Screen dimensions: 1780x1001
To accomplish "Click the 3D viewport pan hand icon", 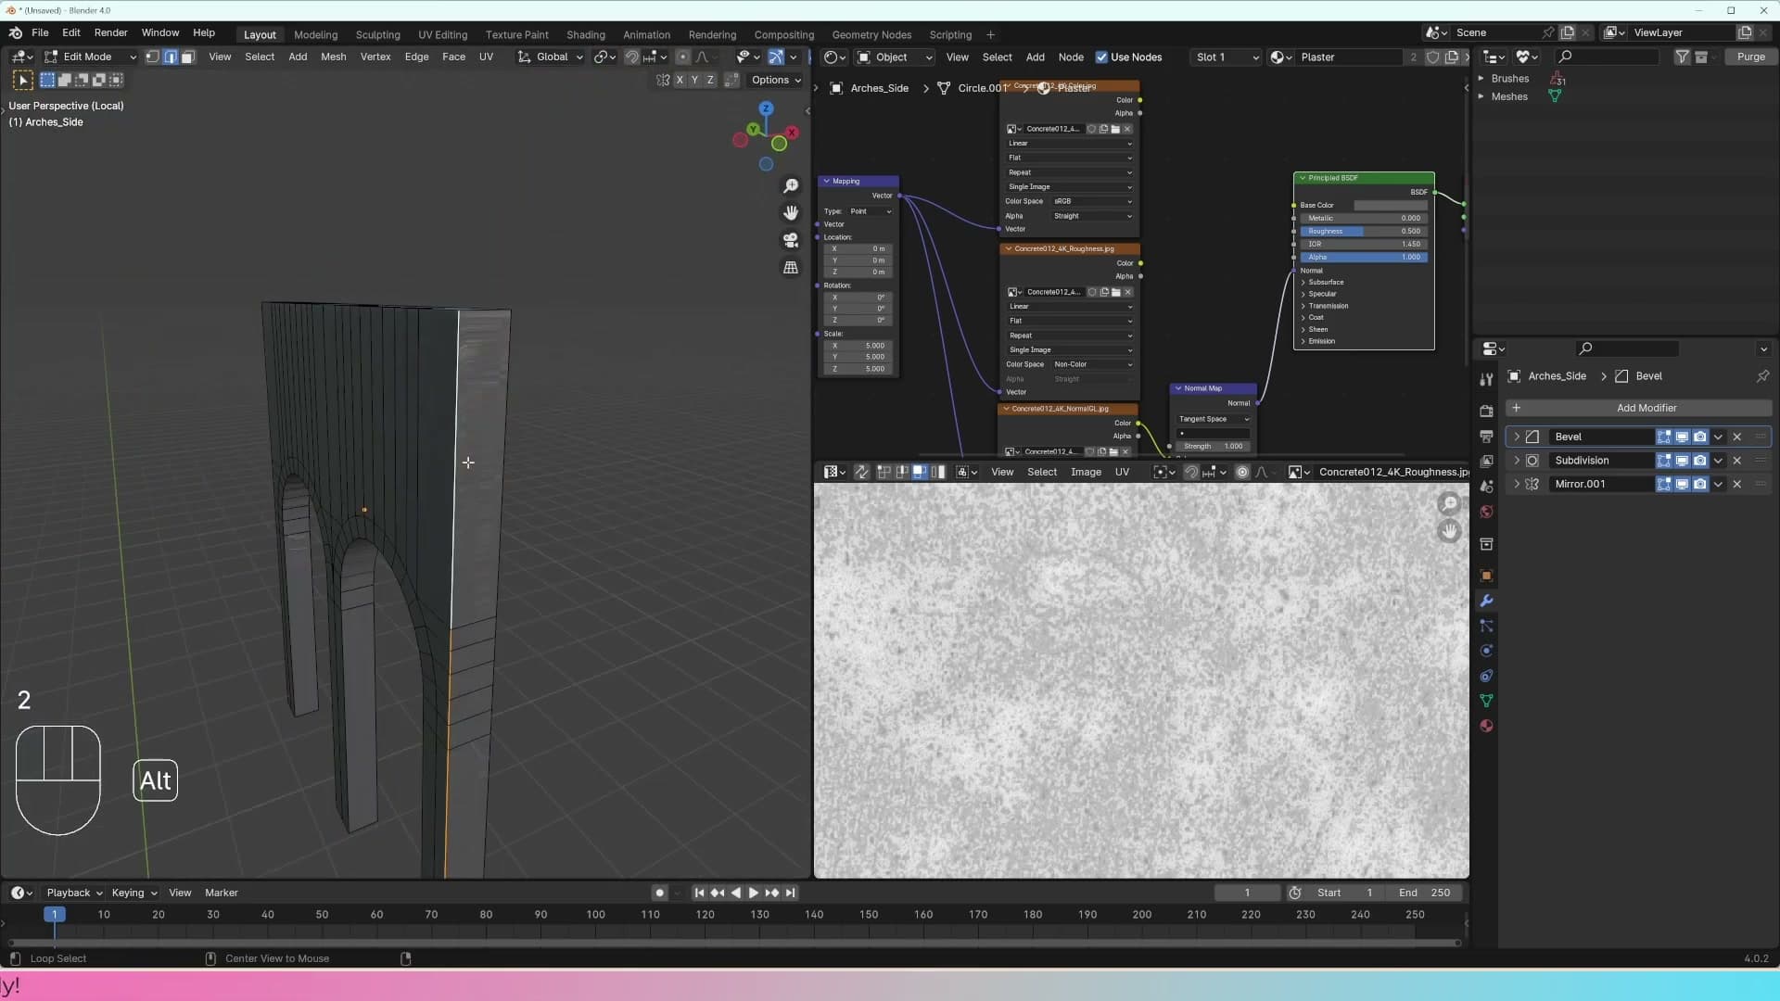I will (x=791, y=213).
